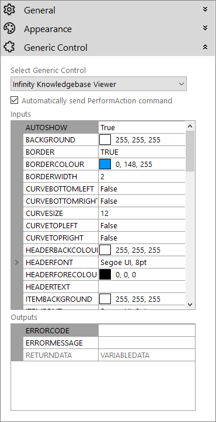Screen dimensions: 216x422
Task: Click the VARIABLEDATA output value
Action: (125, 355)
